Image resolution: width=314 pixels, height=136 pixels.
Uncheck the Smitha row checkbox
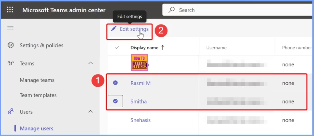click(115, 101)
